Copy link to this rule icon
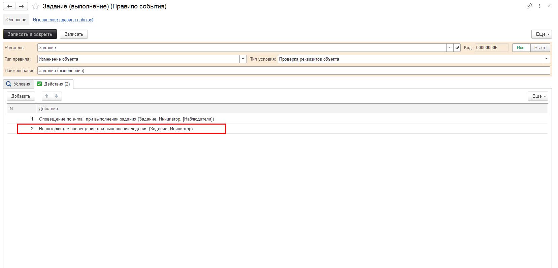Viewport: 558px width, 268px height. point(529,6)
